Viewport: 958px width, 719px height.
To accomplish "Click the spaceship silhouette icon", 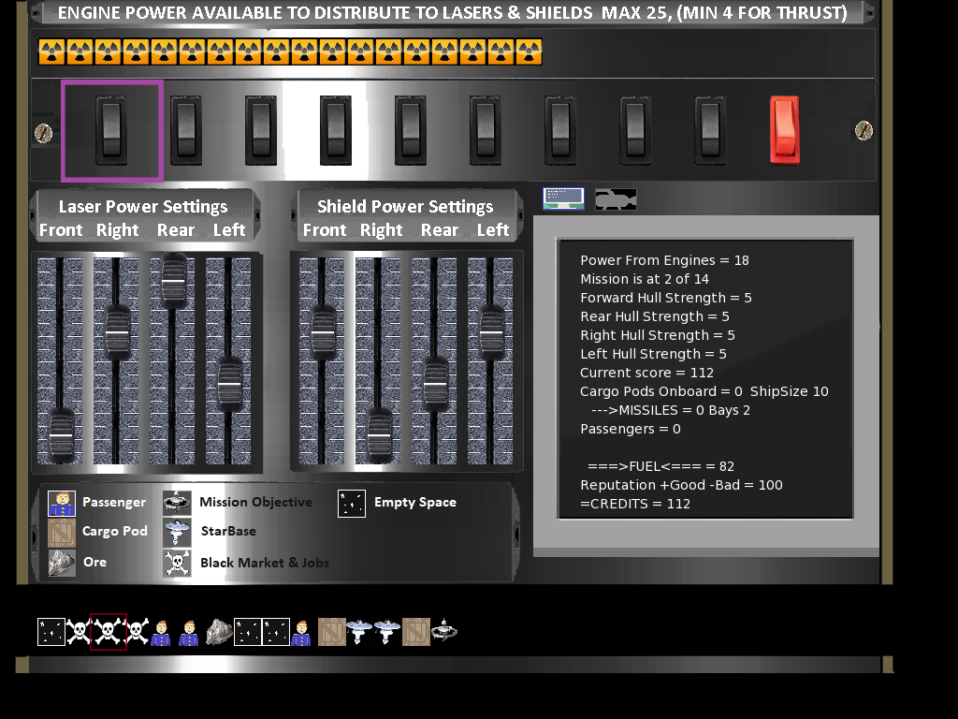I will point(616,199).
